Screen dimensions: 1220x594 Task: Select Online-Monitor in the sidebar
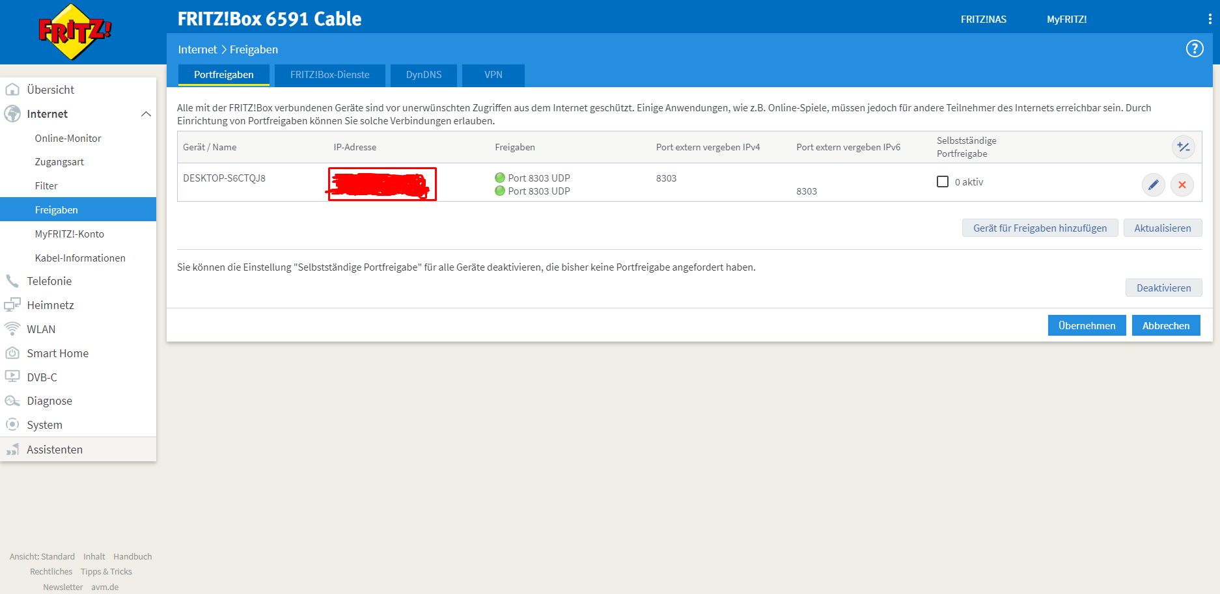pos(68,139)
